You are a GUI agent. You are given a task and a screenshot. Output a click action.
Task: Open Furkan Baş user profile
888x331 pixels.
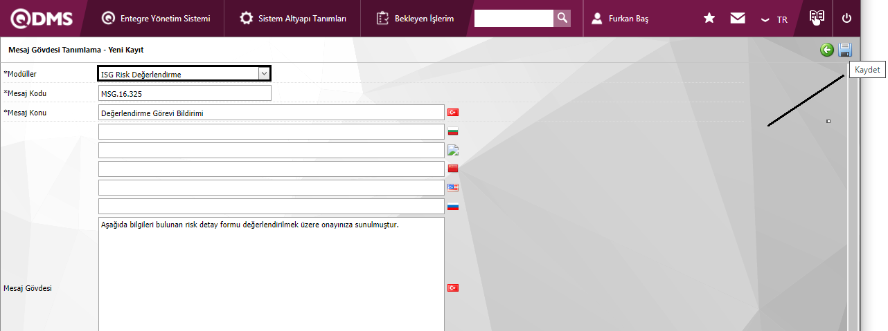coord(620,19)
